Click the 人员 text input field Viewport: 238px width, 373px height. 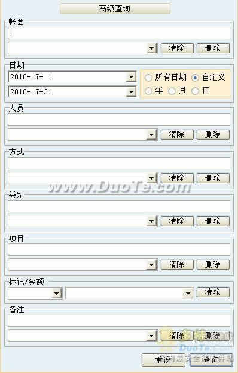point(119,119)
